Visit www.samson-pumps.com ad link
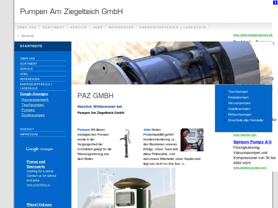 250,168
